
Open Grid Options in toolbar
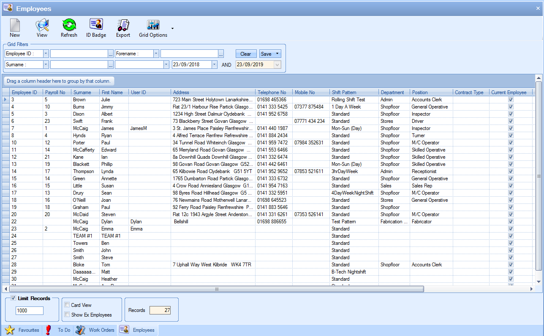[153, 25]
